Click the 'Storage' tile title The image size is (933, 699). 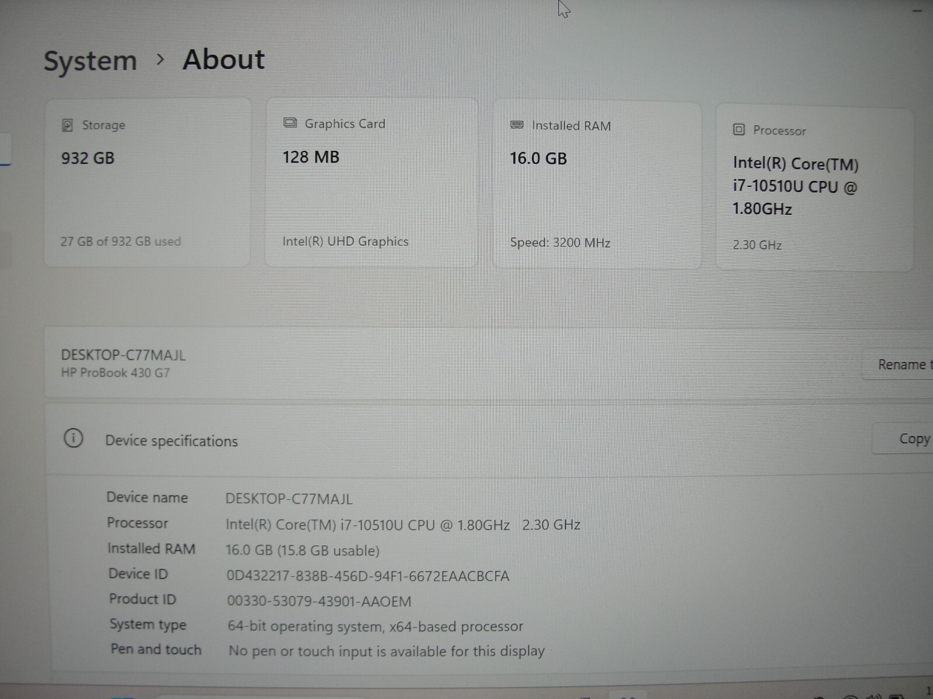pos(104,125)
